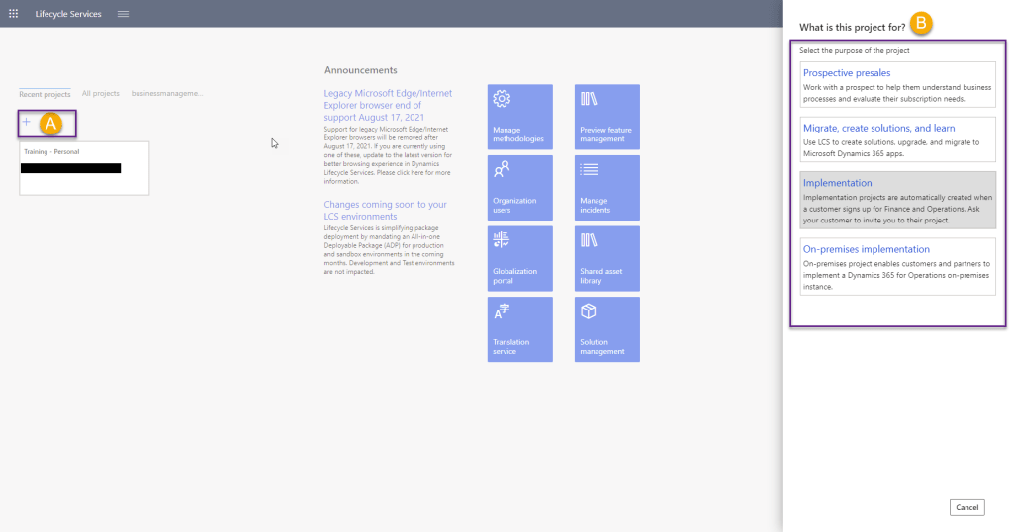Open the Translation service tile
Viewport: 1012px width, 532px height.
click(519, 329)
